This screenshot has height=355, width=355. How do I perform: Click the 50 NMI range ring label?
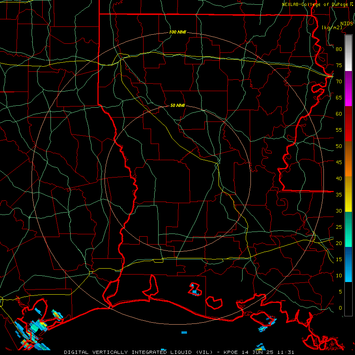coord(177,105)
